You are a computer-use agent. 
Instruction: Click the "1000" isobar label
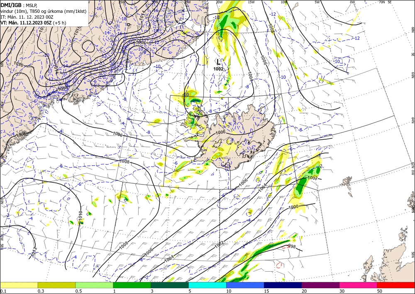click(293, 207)
